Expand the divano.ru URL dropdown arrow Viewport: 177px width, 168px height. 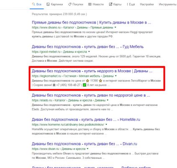pyautogui.click(x=115, y=27)
